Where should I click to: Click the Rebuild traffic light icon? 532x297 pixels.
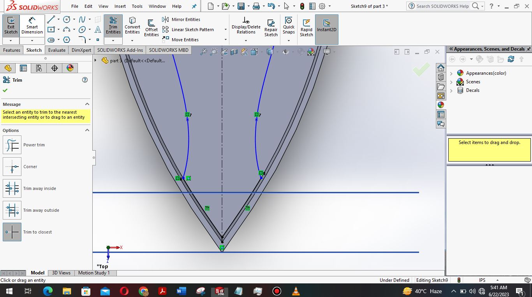click(x=302, y=6)
